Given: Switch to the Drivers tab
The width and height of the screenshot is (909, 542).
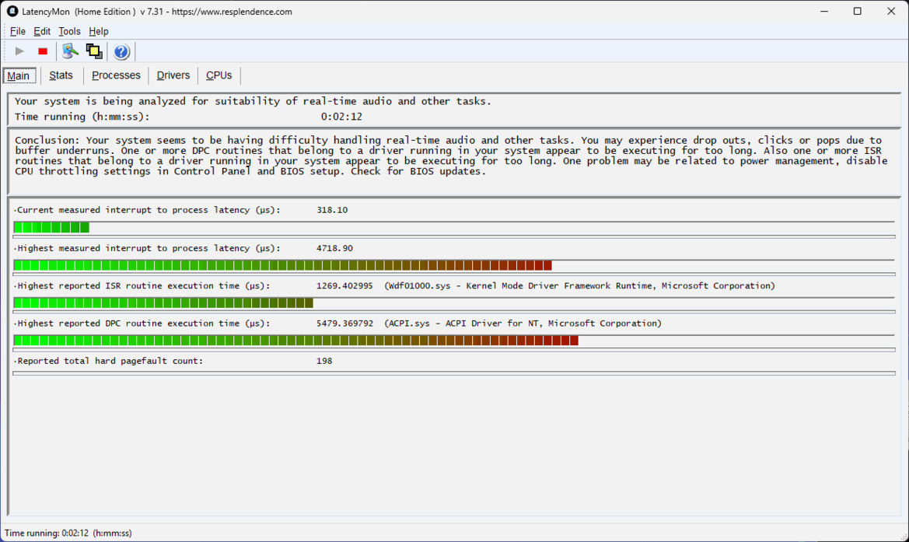Looking at the screenshot, I should [x=173, y=75].
